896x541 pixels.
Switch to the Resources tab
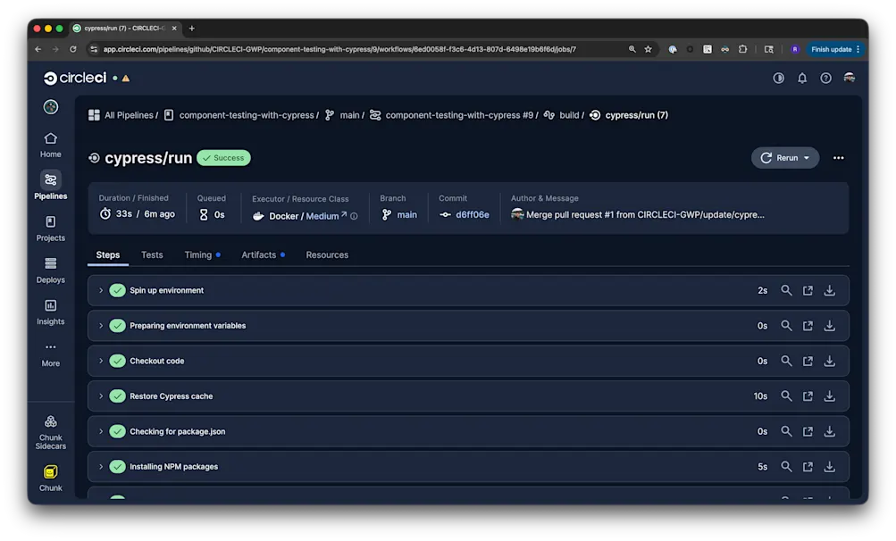click(327, 254)
